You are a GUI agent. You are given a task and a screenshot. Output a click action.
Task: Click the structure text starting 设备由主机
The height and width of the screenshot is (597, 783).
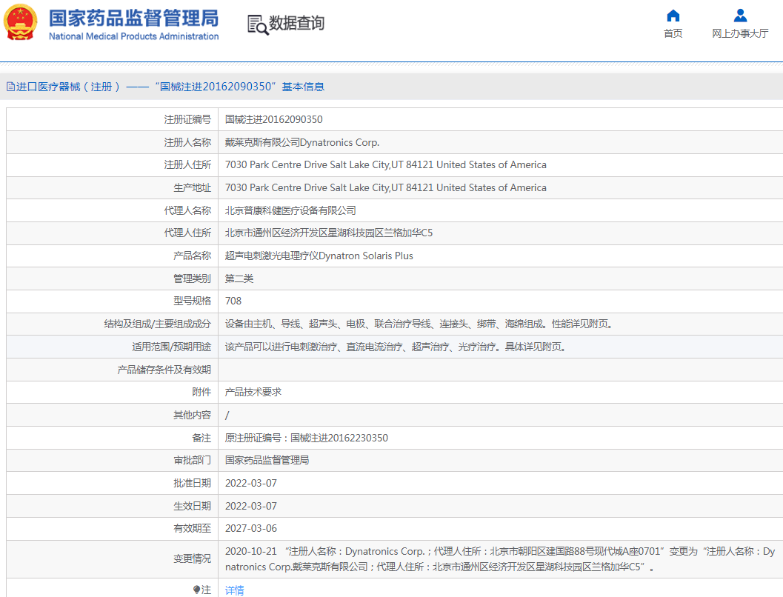click(419, 324)
